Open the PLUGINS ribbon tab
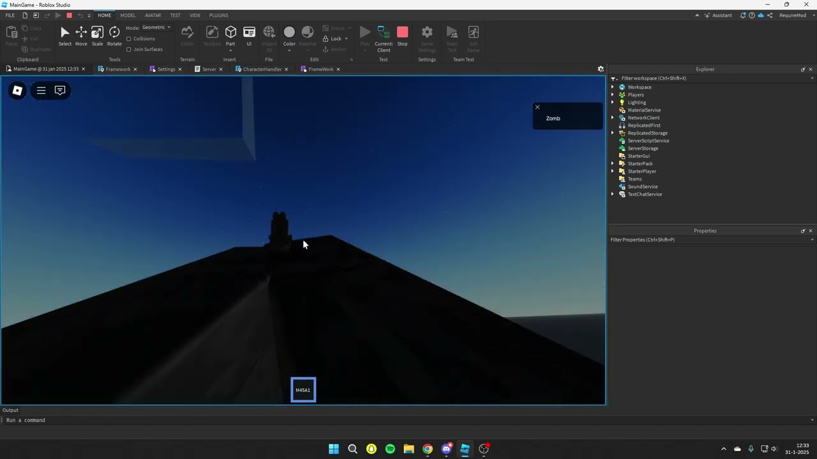This screenshot has width=817, height=459. click(x=218, y=15)
